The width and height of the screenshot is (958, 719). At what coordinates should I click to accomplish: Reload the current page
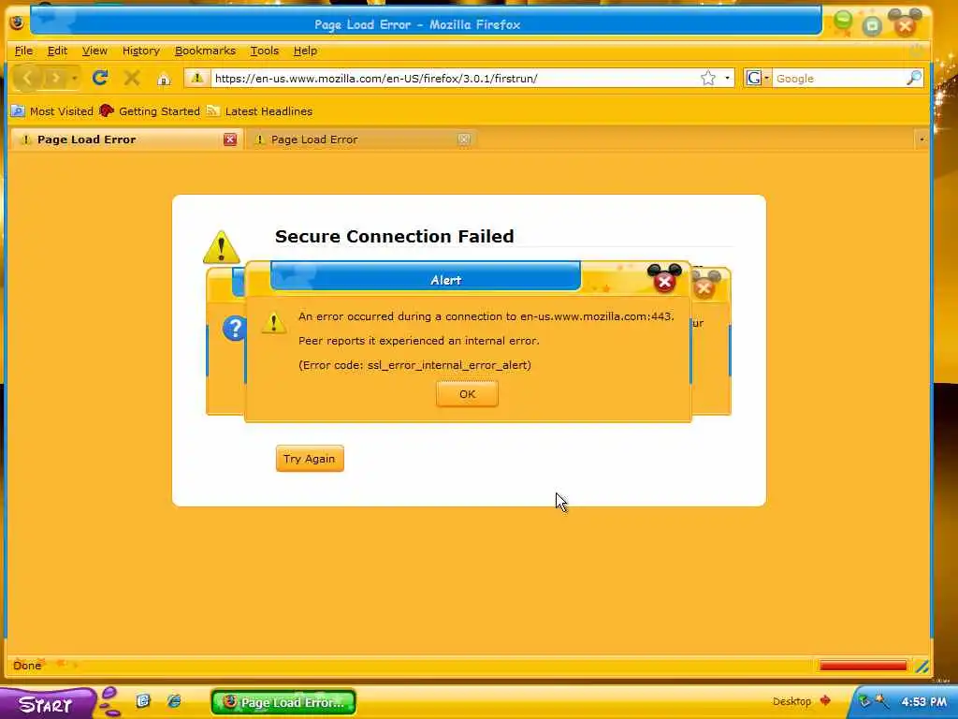tap(100, 78)
